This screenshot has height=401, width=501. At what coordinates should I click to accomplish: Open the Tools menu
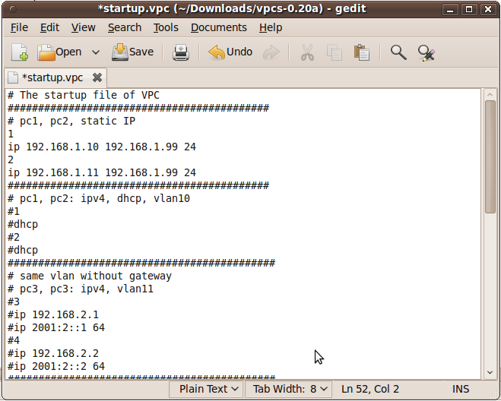tap(166, 28)
